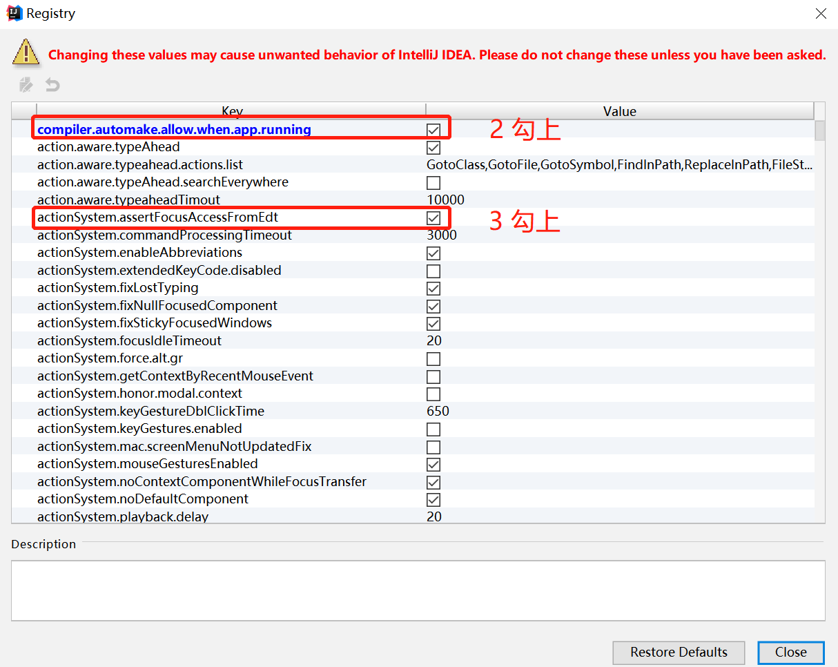The width and height of the screenshot is (838, 667).
Task: Select action.aware.typeAhead.searchEverywhere key
Action: [x=163, y=182]
